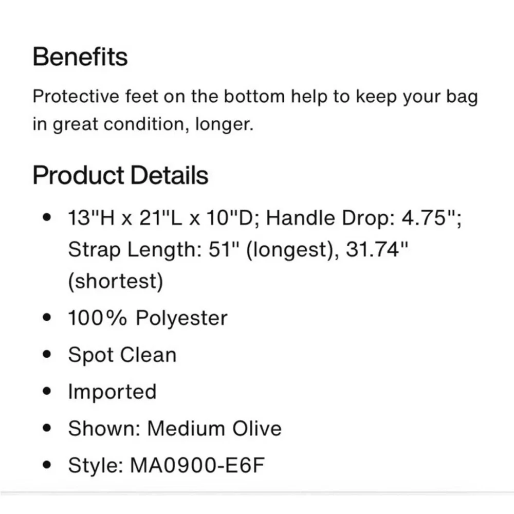Click the Imported list item
Screen dimensions: 514x514
coord(112,392)
